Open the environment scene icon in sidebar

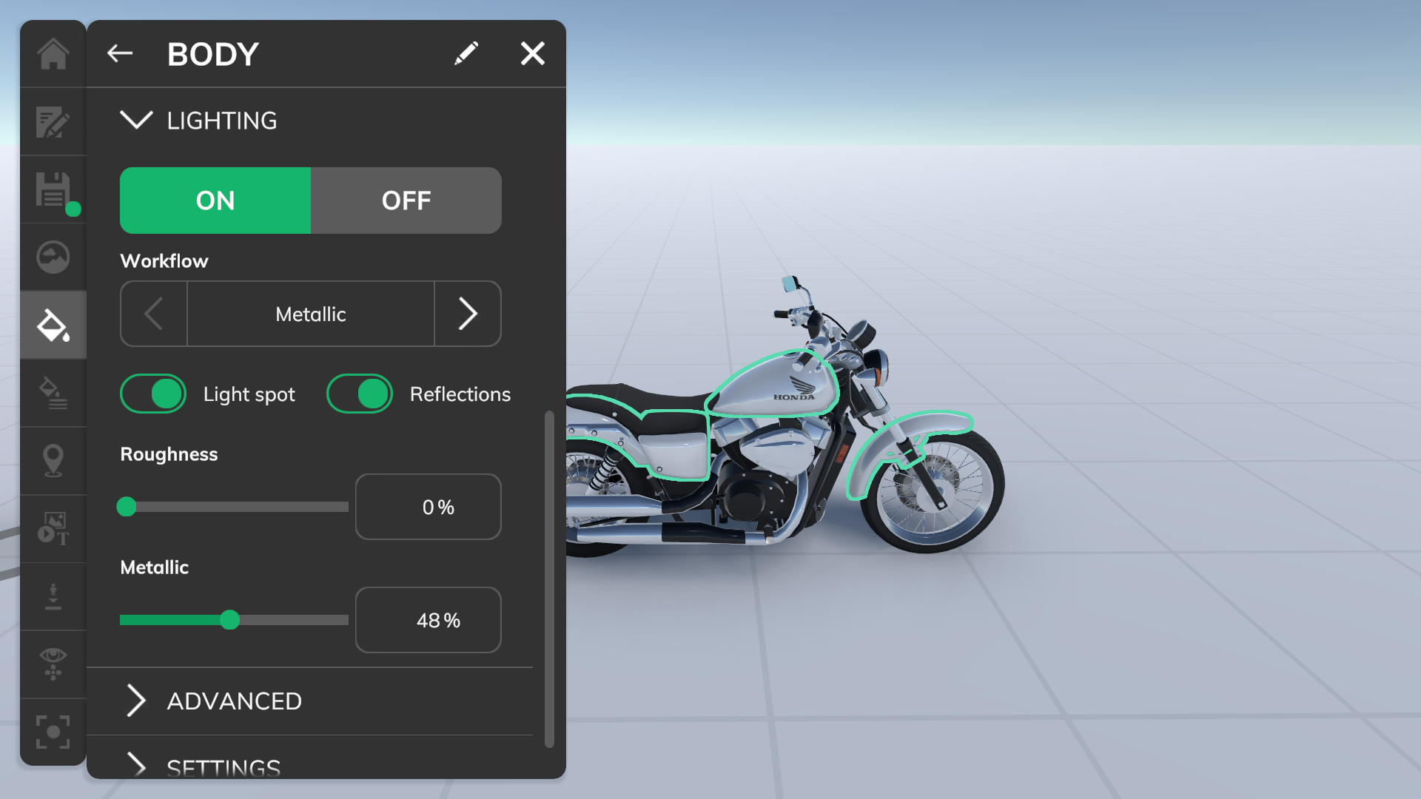[x=53, y=257]
